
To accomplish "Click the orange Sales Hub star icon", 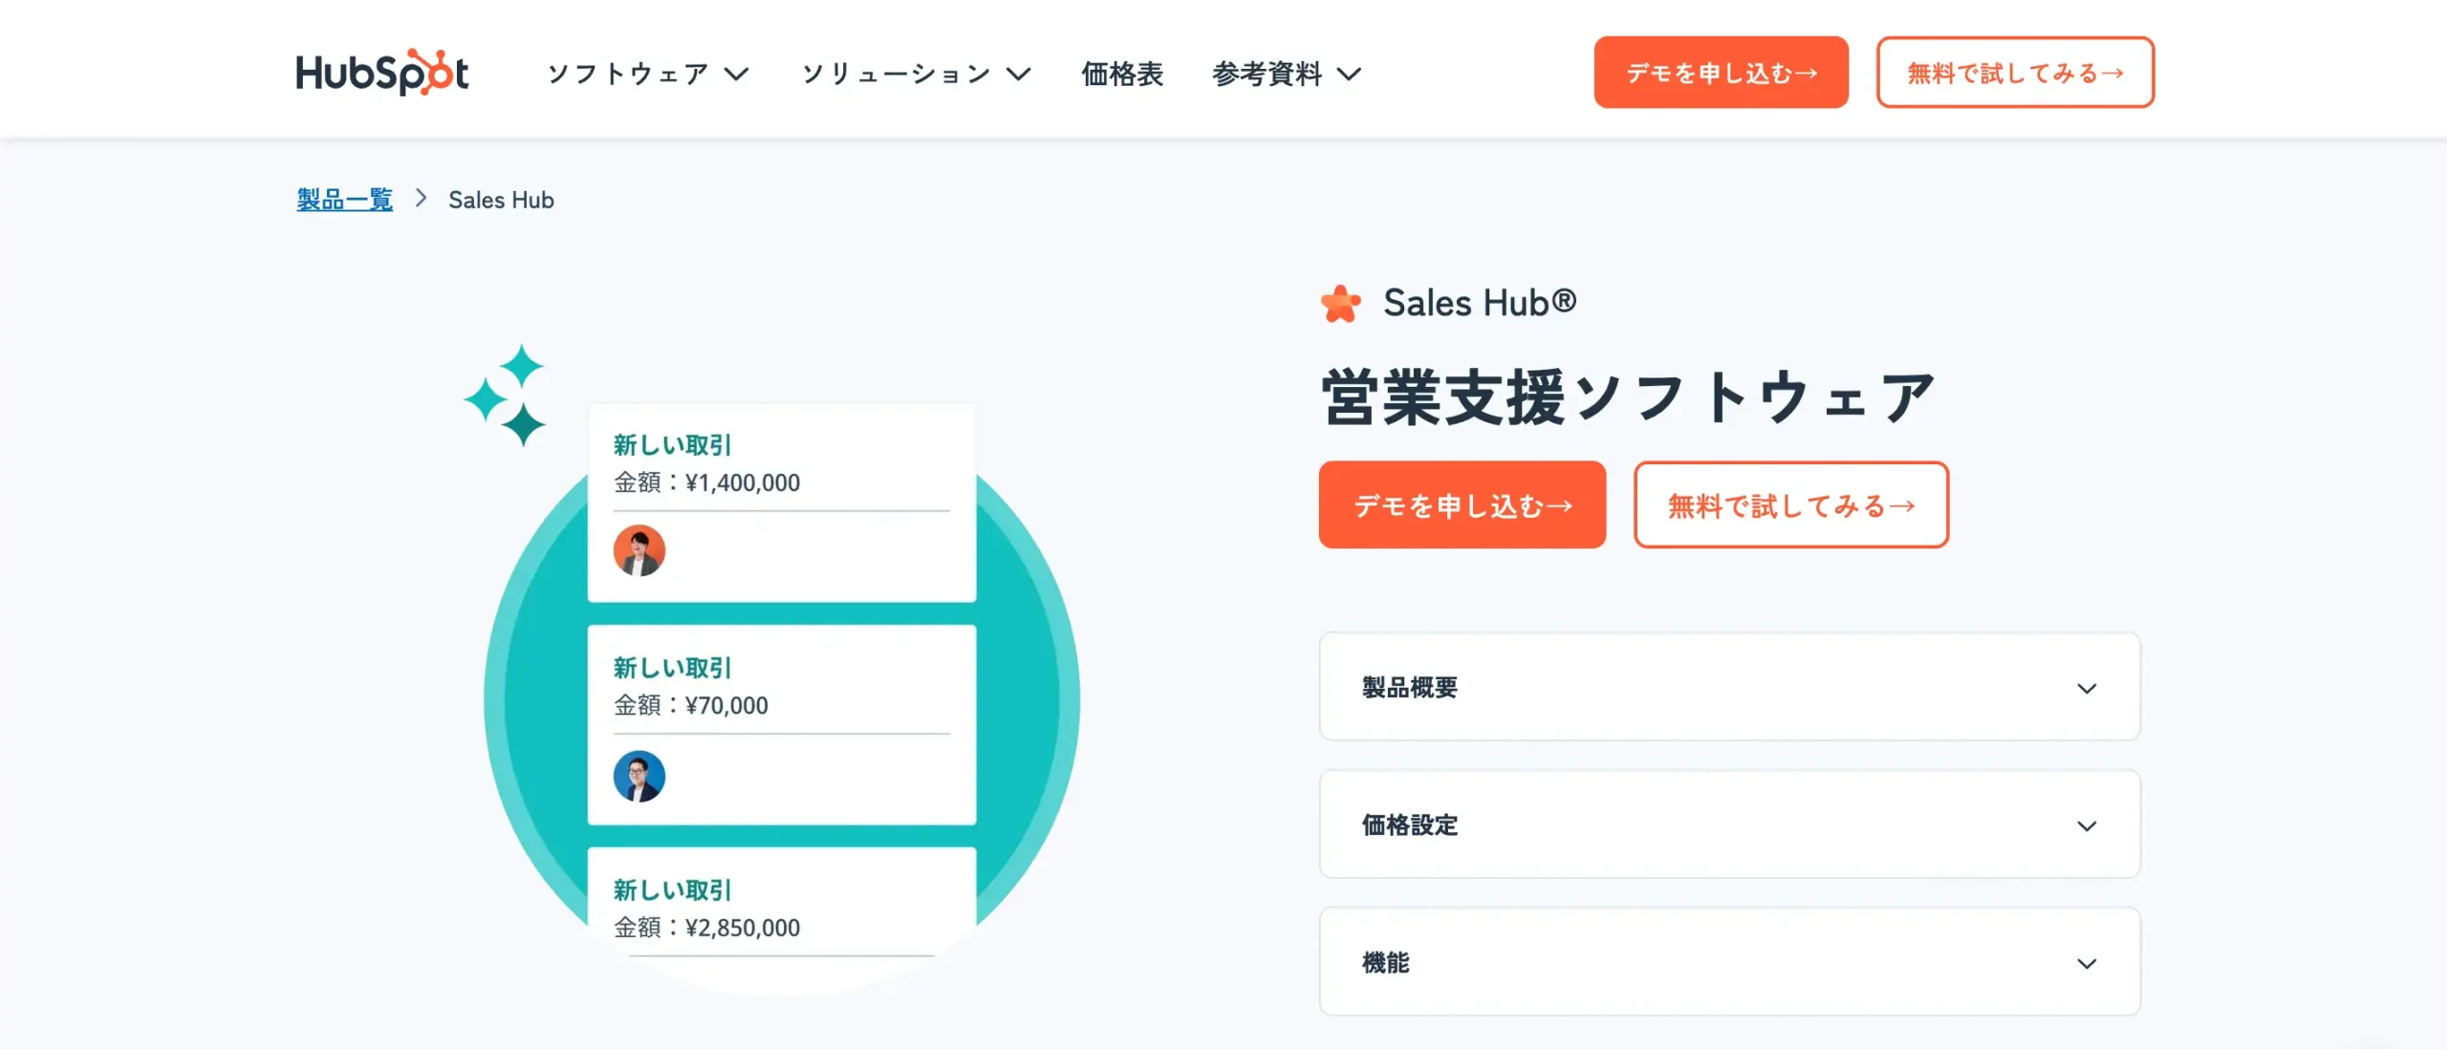I will click(x=1341, y=302).
